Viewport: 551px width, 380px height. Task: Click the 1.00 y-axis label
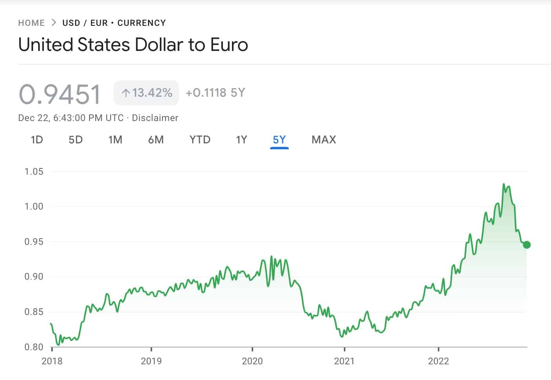click(x=34, y=206)
